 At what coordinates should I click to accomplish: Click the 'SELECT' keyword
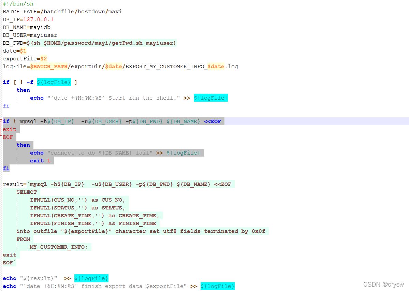point(27,192)
